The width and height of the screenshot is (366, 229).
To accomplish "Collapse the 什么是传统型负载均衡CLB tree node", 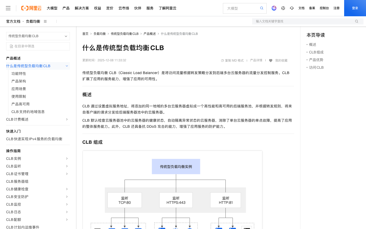I will 67,66.
